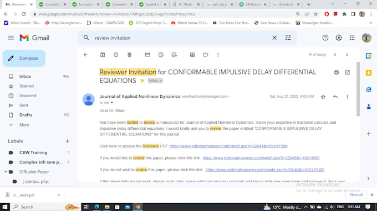This screenshot has height=211, width=377.
Task: Print the whole conversation
Action: tap(337, 72)
